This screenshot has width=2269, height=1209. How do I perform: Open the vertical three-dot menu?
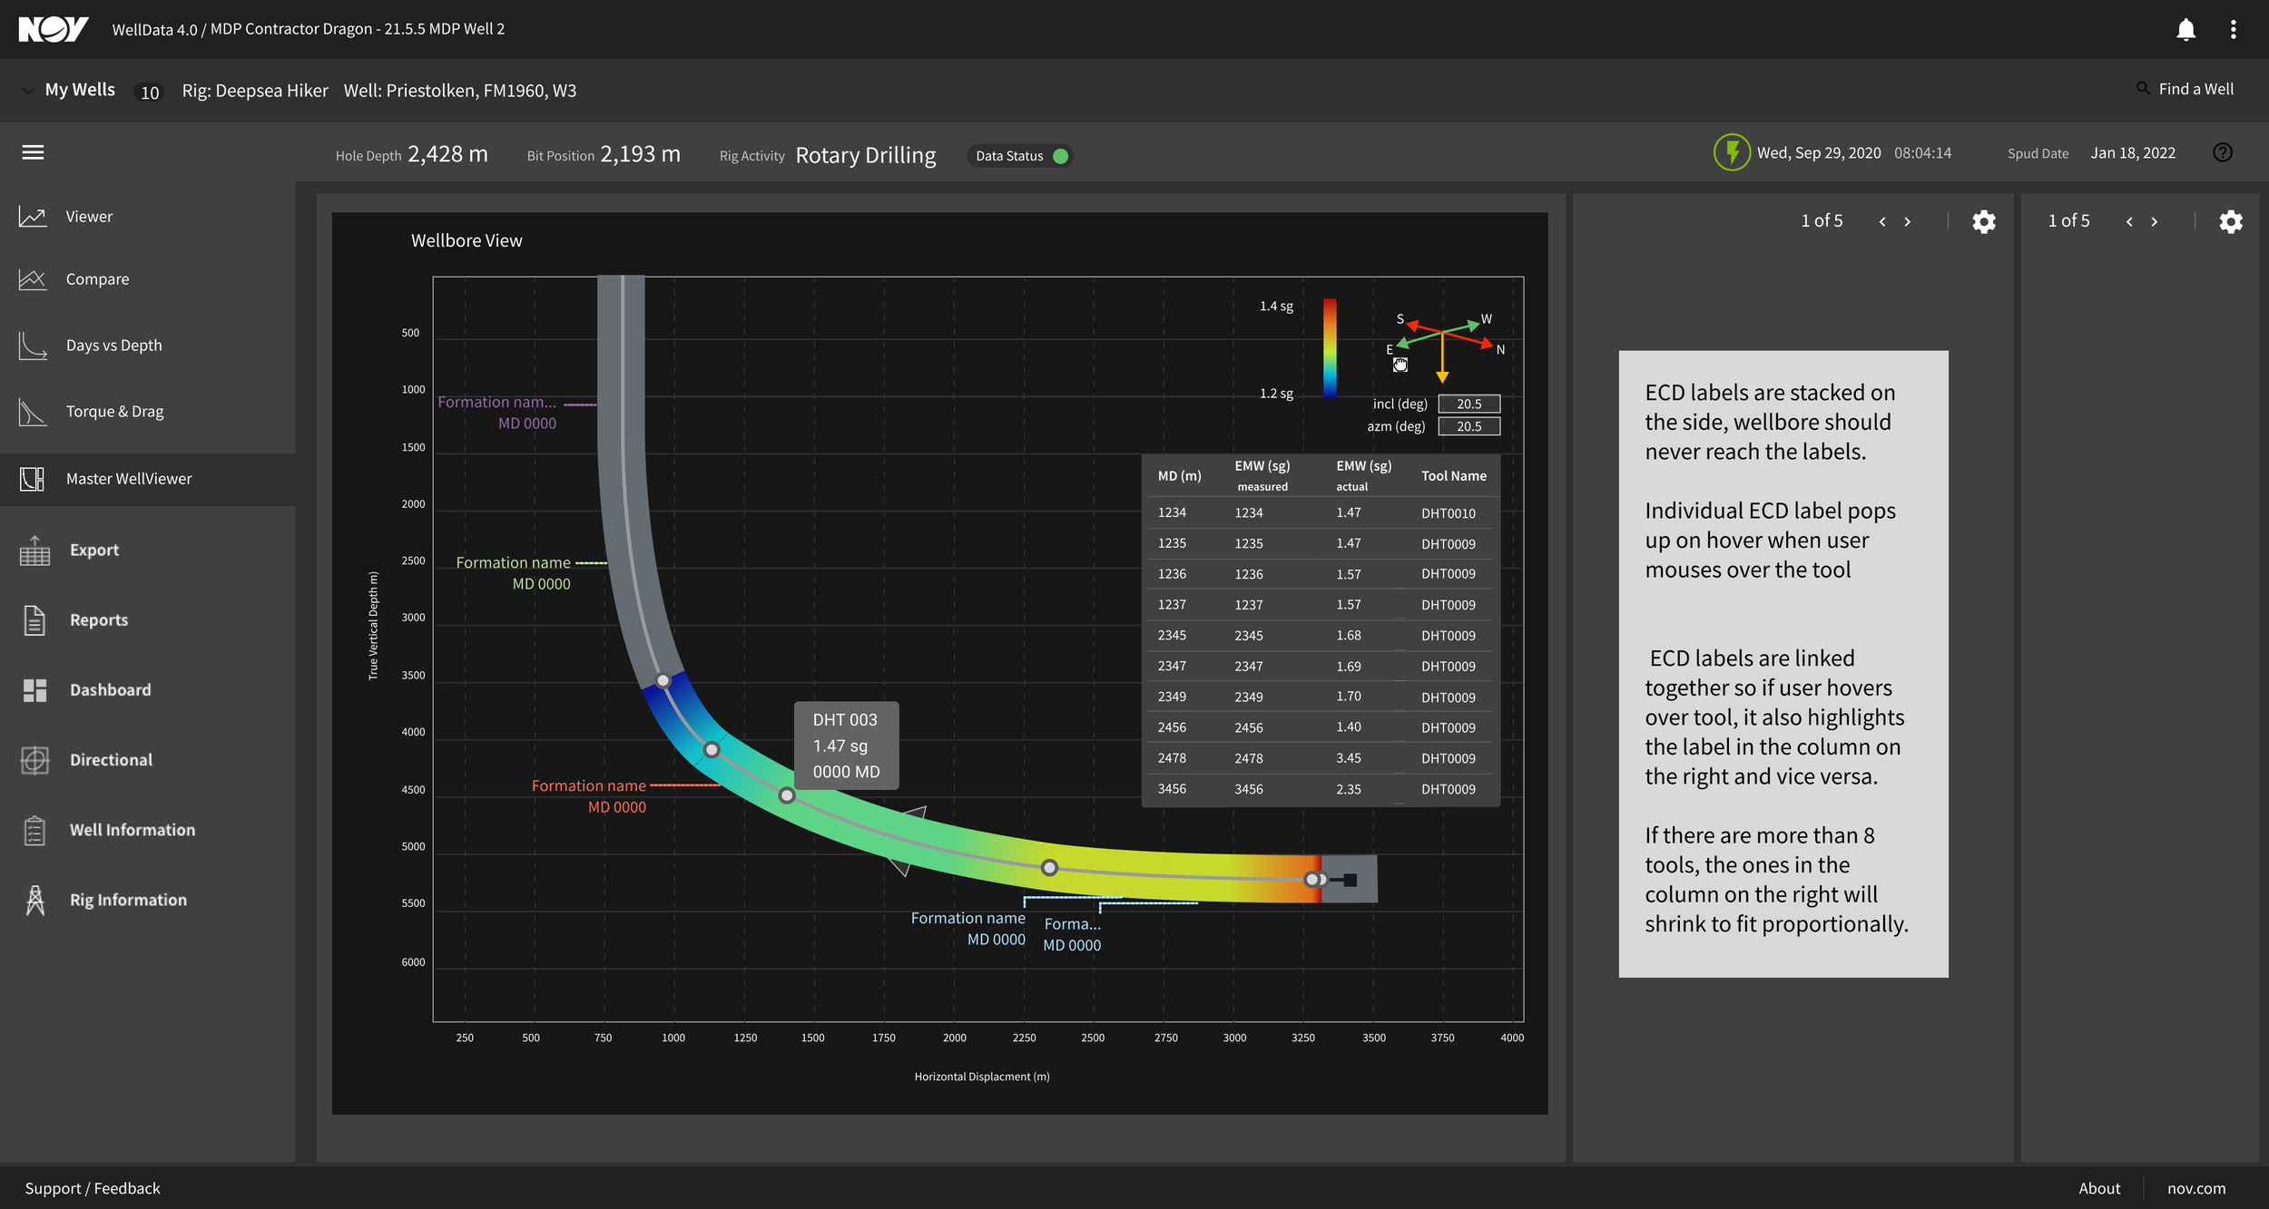2233,30
